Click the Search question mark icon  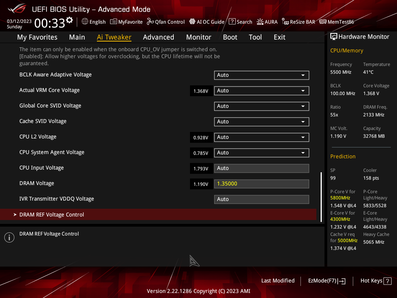point(232,22)
